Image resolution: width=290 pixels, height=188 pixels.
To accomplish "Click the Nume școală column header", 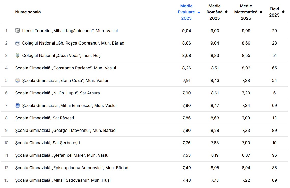I will click(x=28, y=12).
